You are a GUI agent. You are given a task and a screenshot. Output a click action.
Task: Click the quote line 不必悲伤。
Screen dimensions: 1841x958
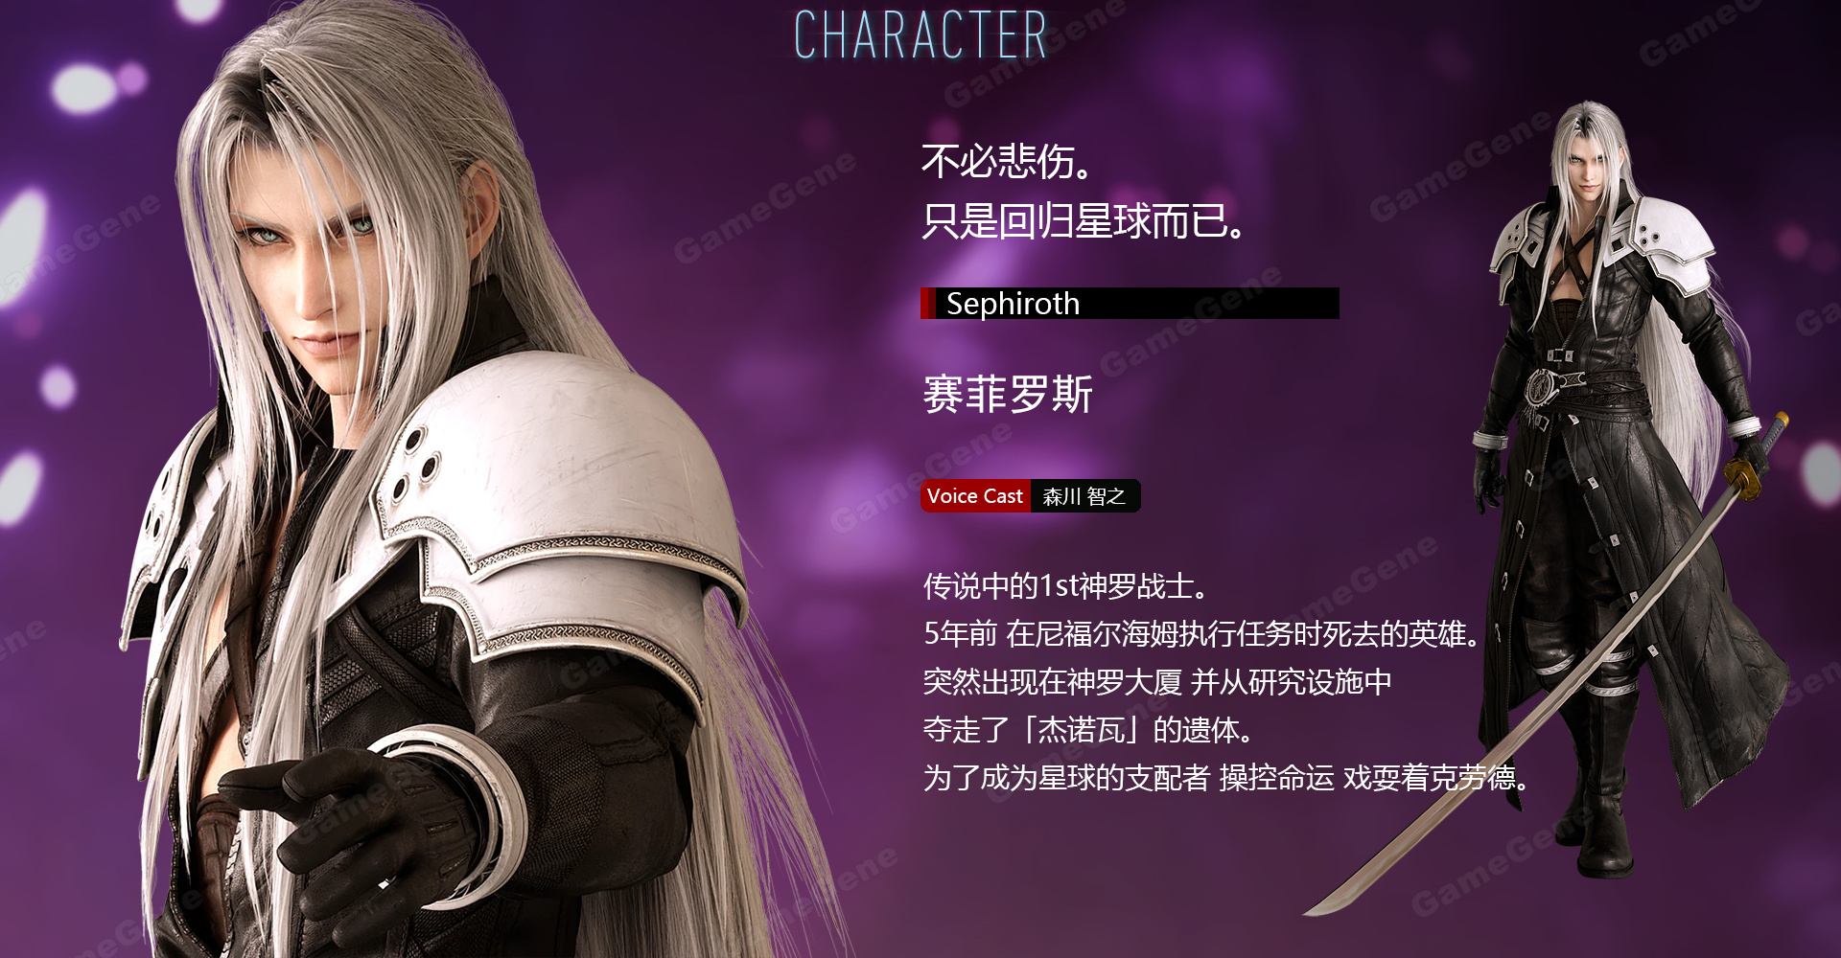point(1008,161)
